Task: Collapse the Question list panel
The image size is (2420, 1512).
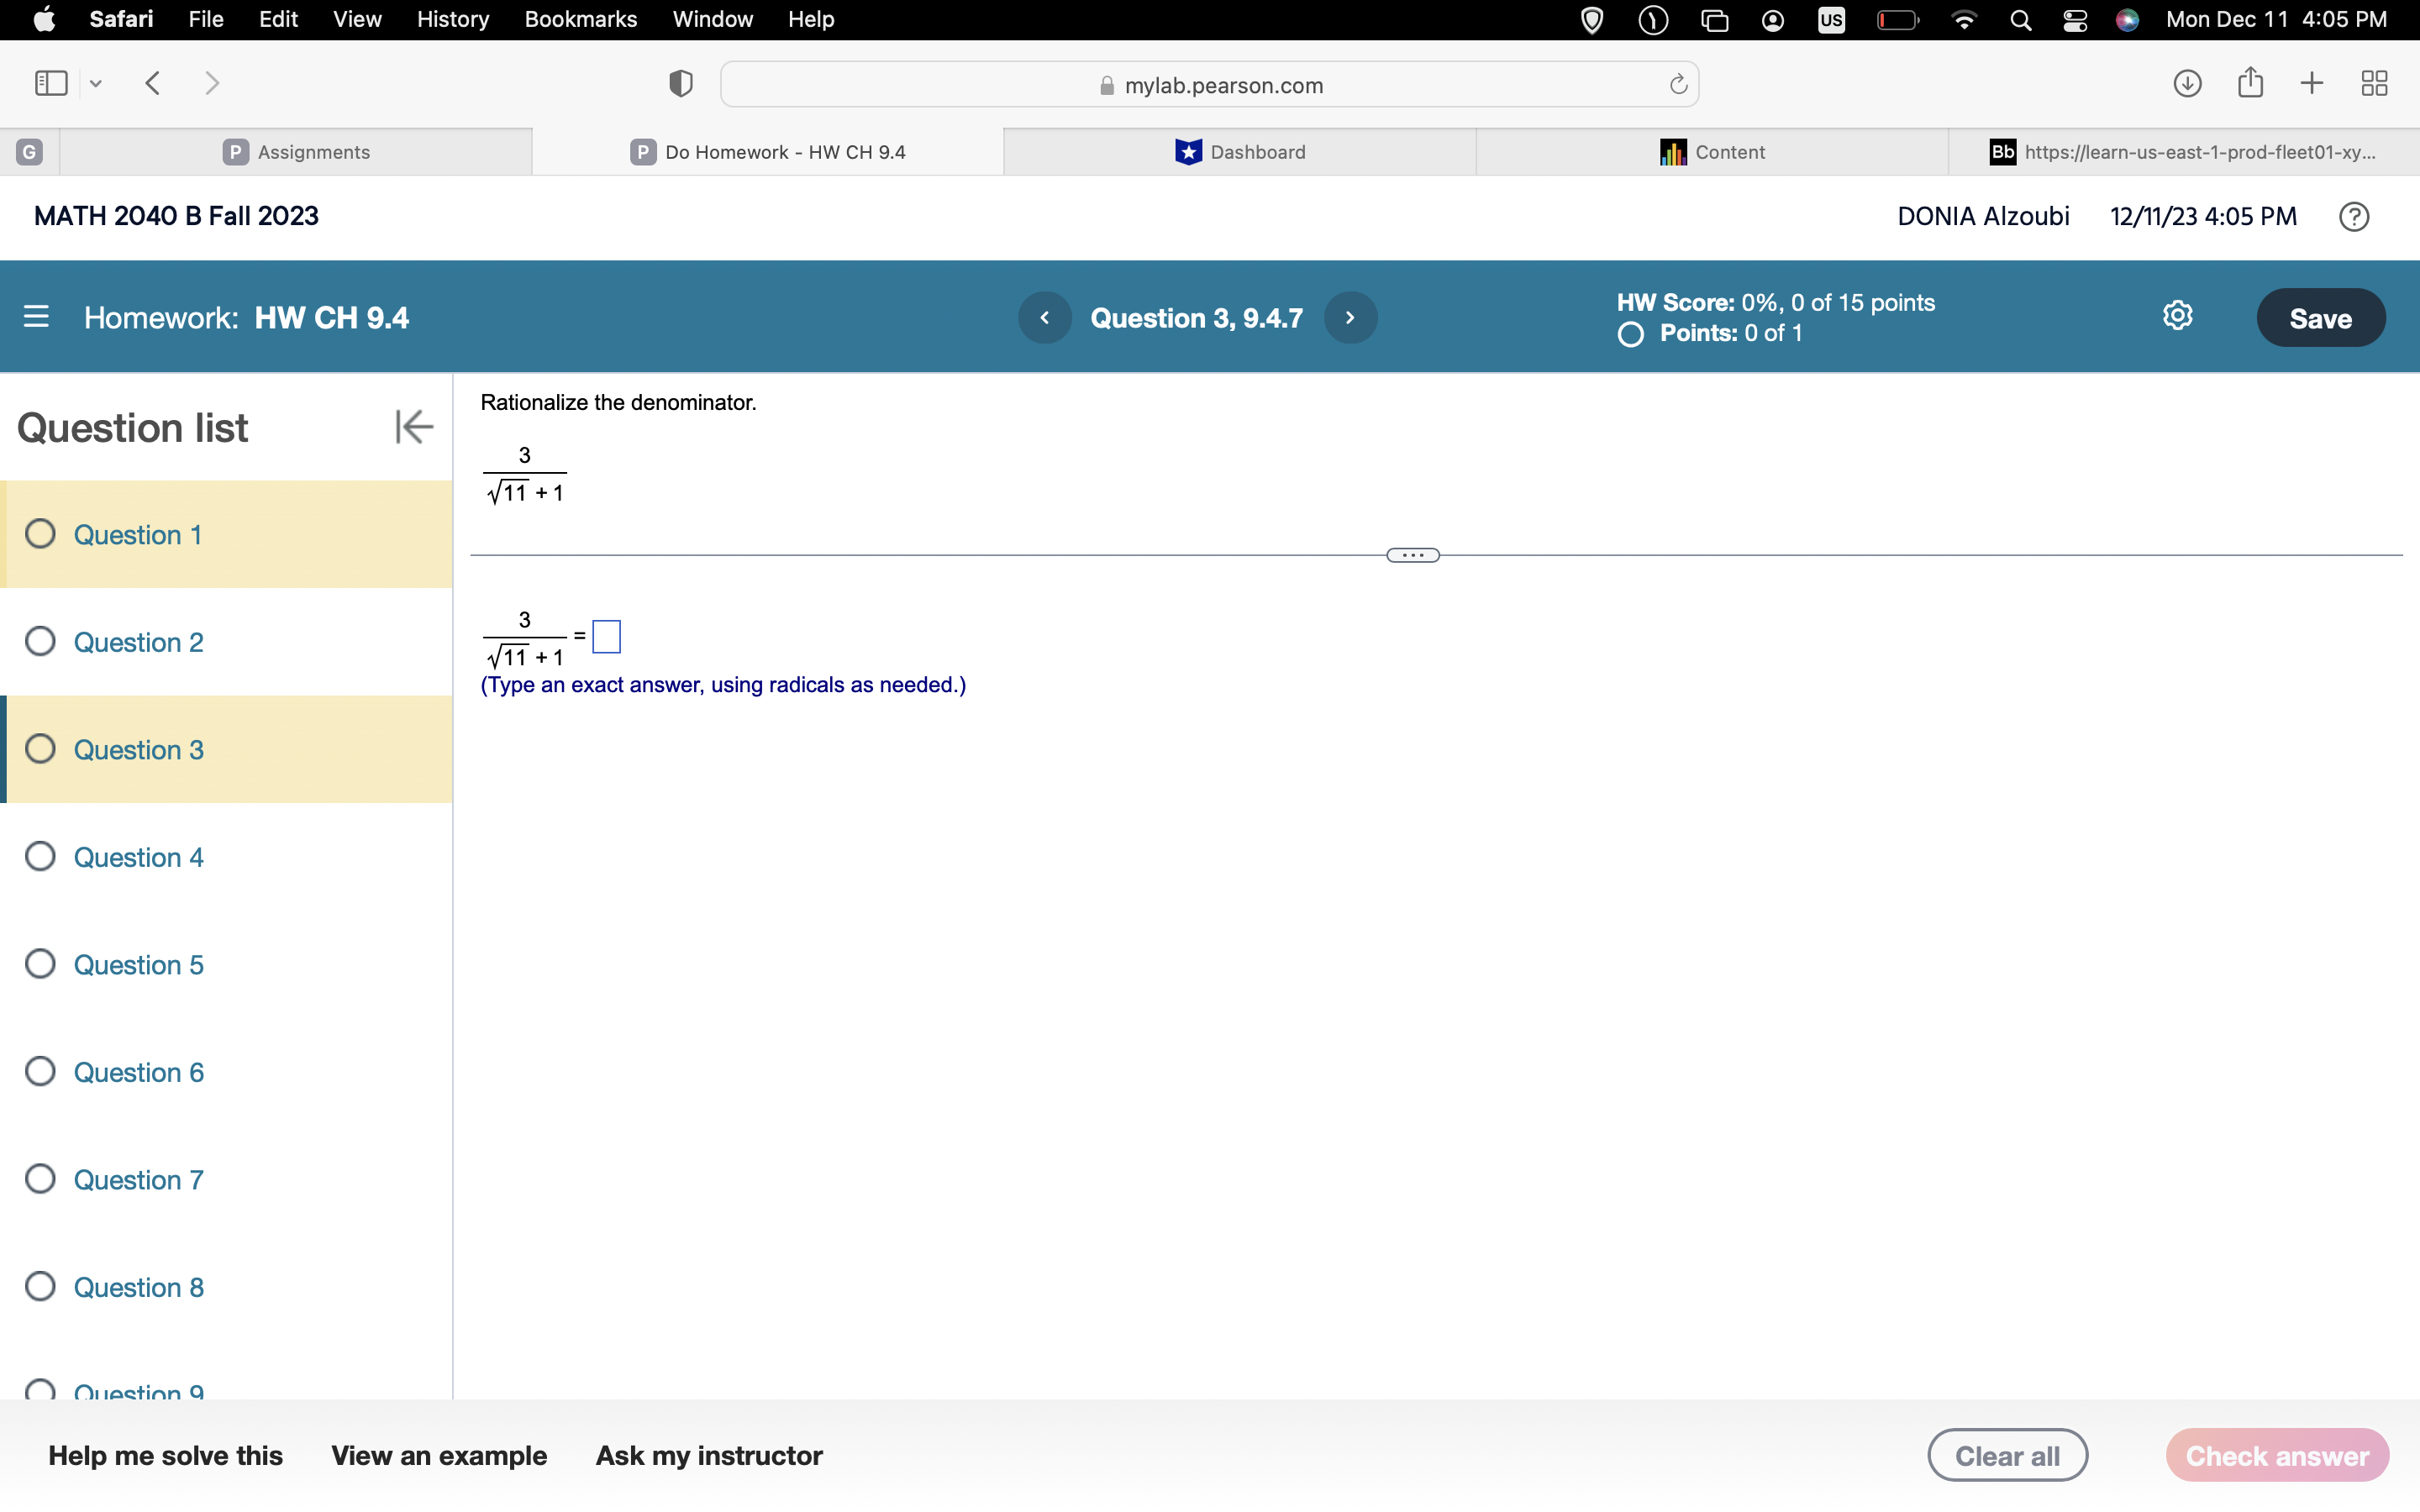Action: pos(413,426)
